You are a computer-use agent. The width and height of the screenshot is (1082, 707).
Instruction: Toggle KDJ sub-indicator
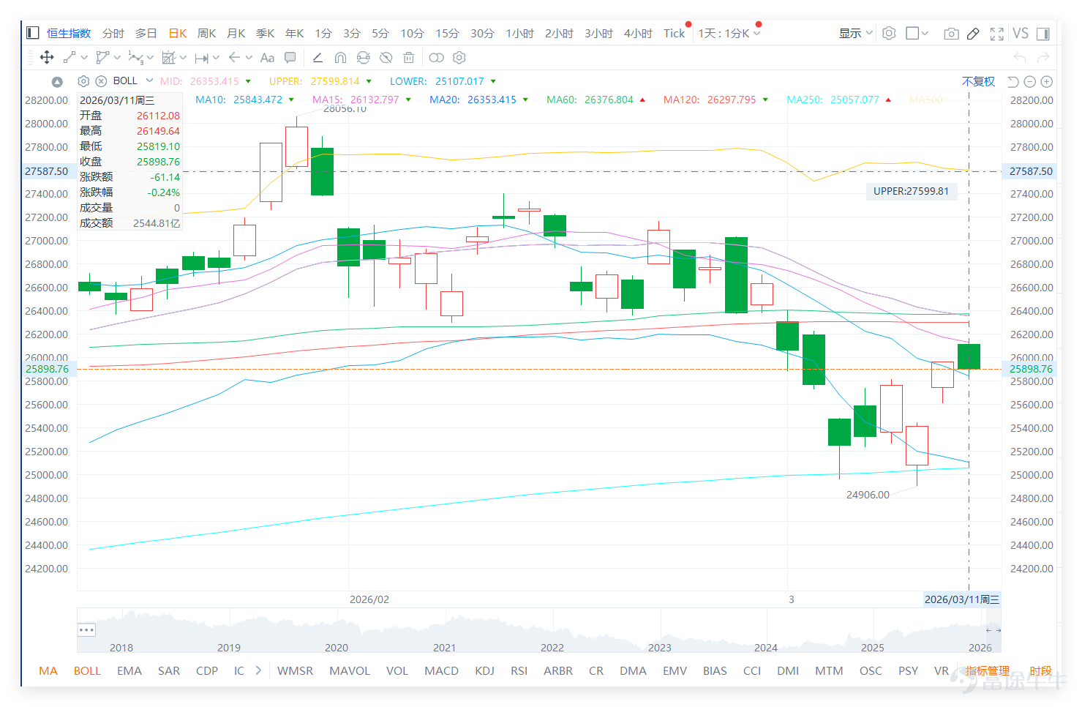pos(484,670)
